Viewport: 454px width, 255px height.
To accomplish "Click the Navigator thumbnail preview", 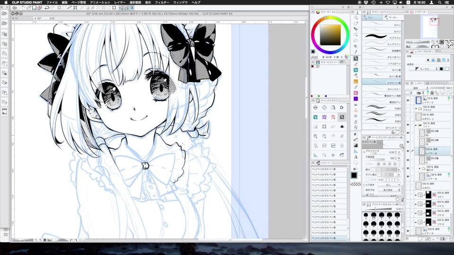I will click(x=430, y=27).
